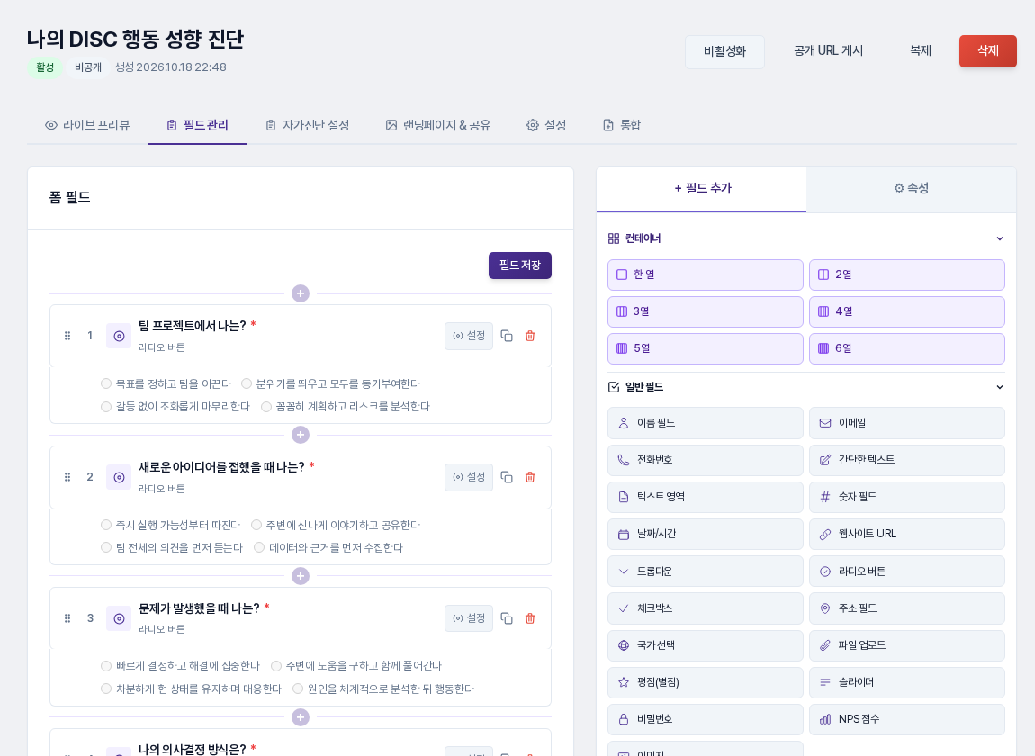Add a 이메일 field
The image size is (1035, 756).
coord(907,423)
